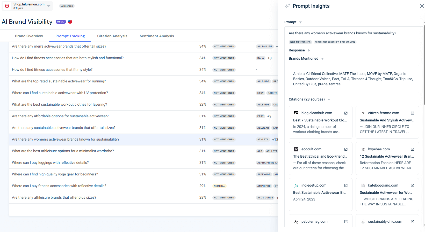Open kateboggiano.com external link icon
This screenshot has height=232, width=425.
[x=413, y=185]
